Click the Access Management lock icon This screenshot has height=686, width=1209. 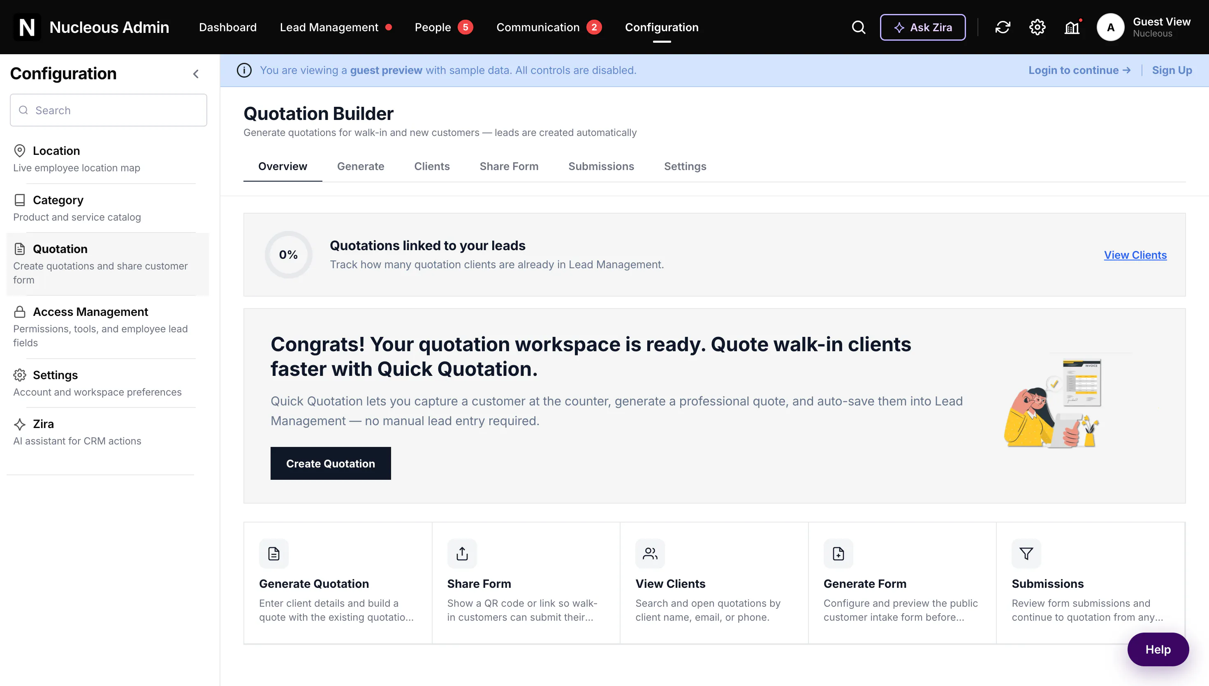[20, 312]
